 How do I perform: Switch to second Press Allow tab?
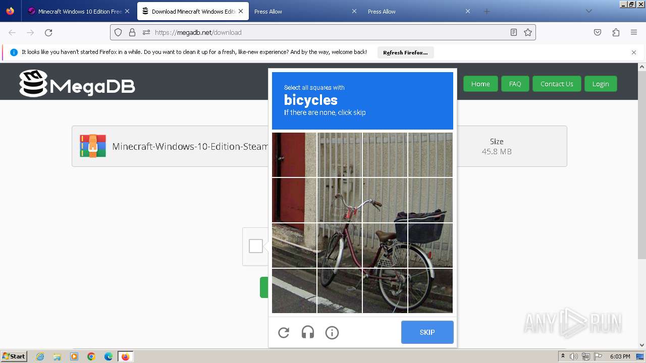pos(419,11)
